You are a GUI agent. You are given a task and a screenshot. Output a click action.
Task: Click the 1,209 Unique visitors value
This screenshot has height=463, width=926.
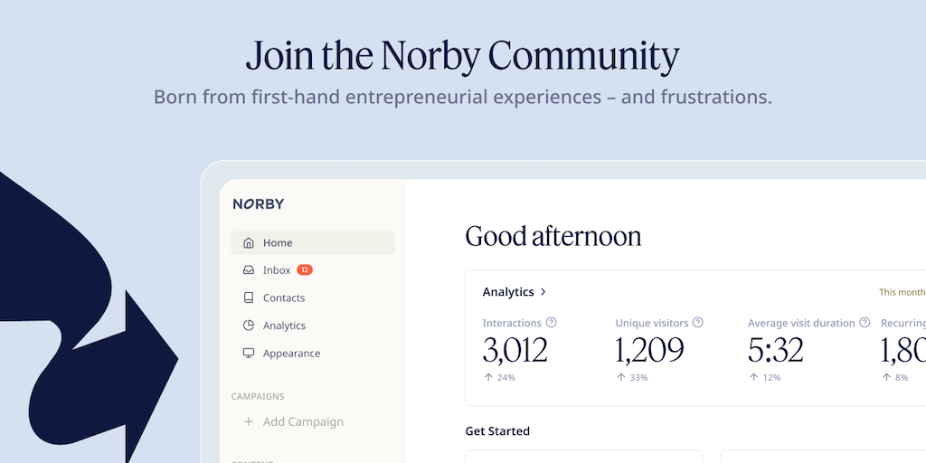coord(649,350)
